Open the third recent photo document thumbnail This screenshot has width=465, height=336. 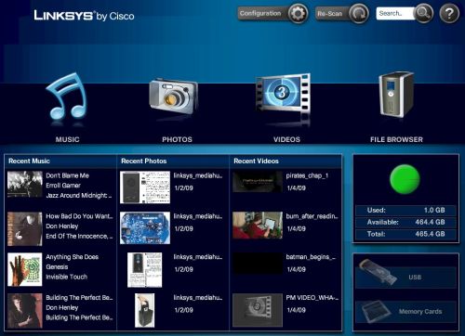click(145, 270)
